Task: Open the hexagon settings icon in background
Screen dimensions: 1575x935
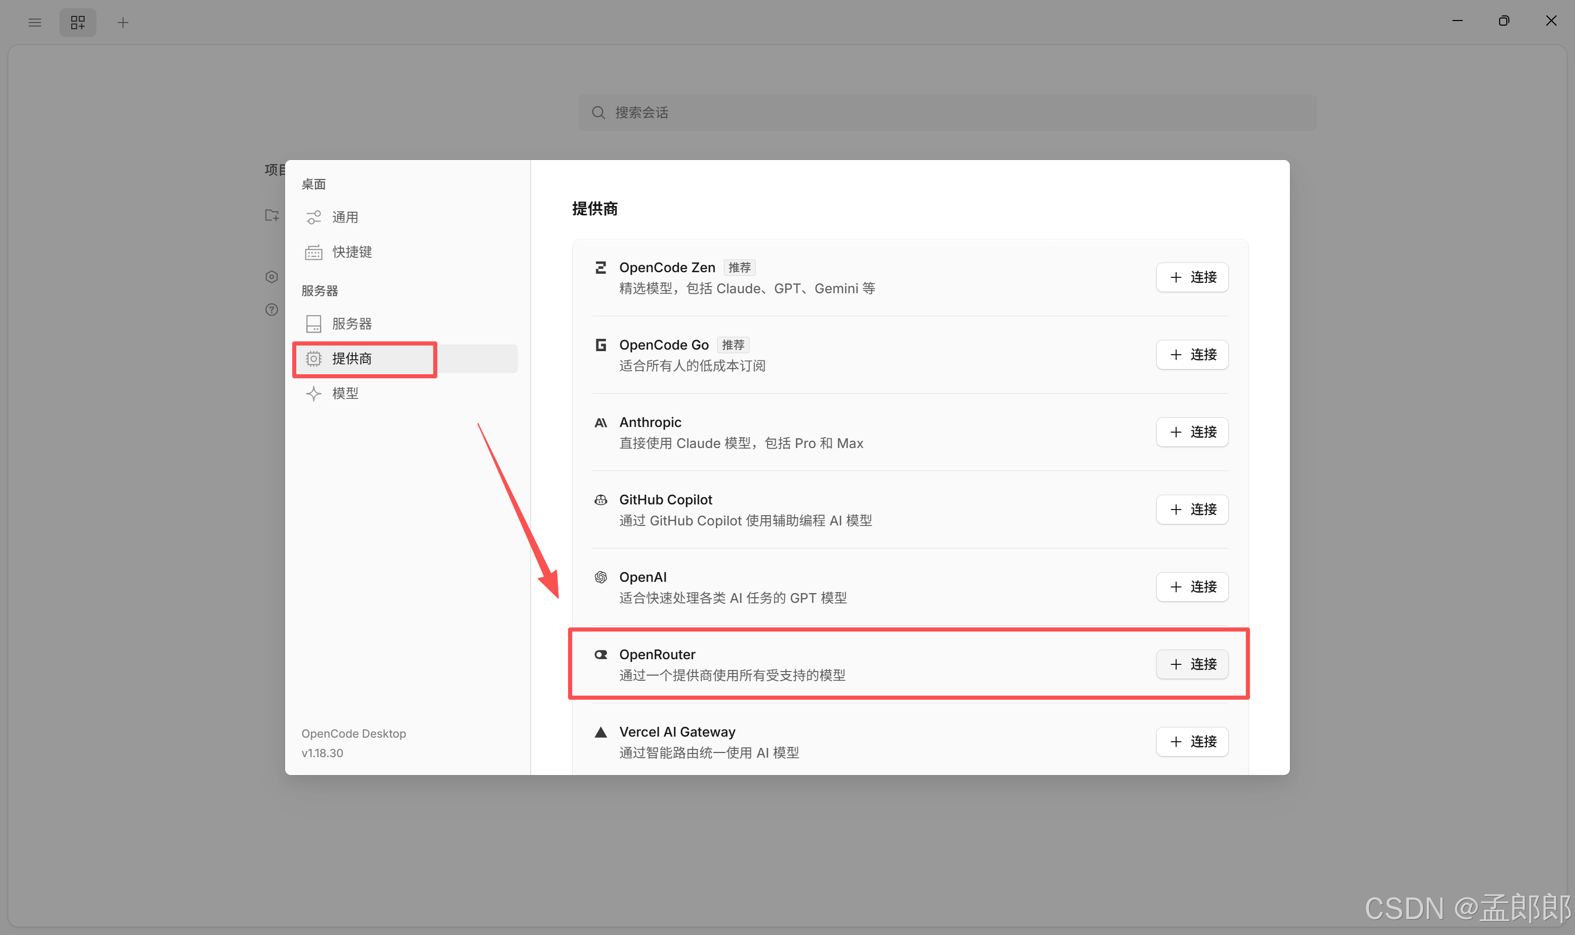Action: (272, 277)
